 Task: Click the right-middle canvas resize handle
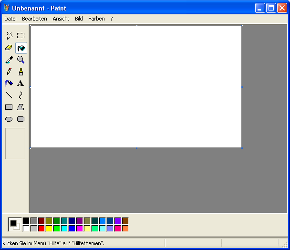[242, 87]
